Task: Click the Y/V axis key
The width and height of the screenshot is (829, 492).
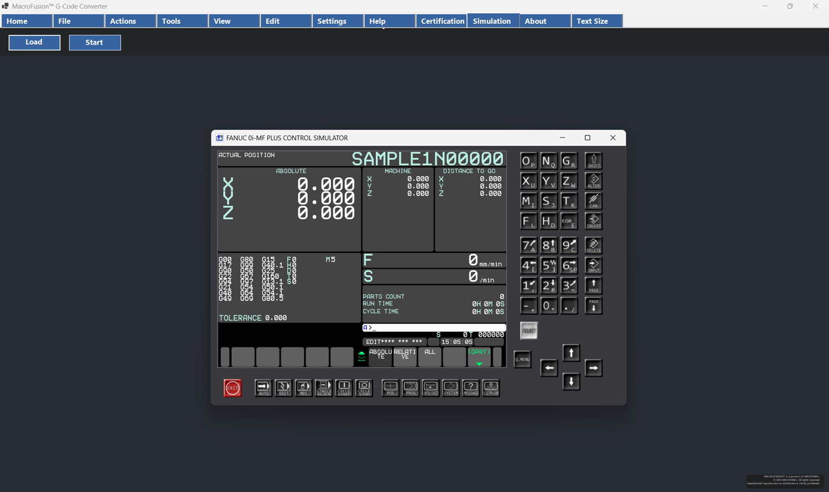Action: click(x=549, y=181)
